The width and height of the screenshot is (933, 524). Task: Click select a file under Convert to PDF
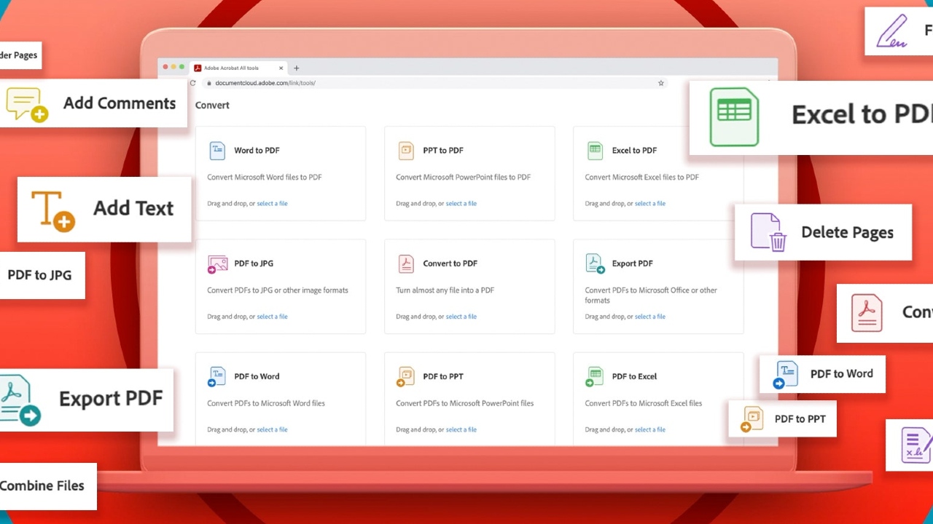(x=461, y=317)
